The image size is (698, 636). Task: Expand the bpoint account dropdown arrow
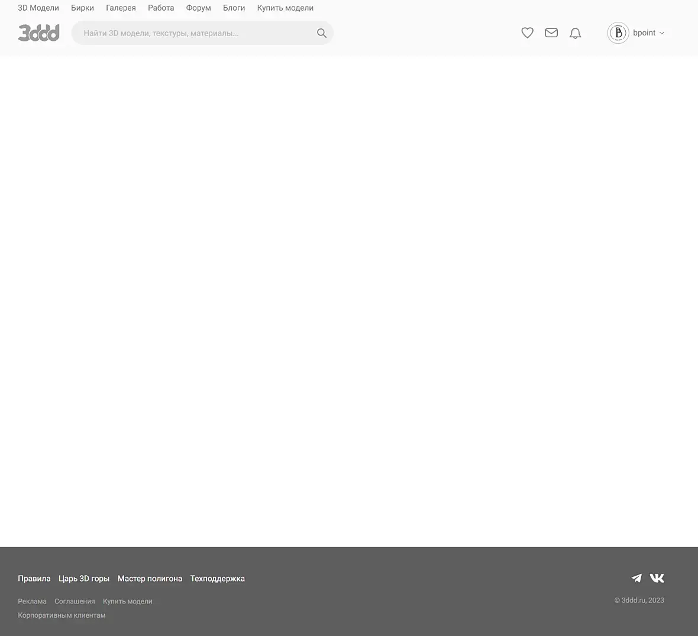tap(661, 33)
